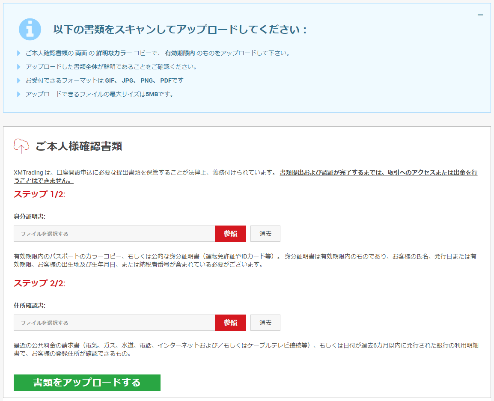This screenshot has width=494, height=401.
Task: Collapse the info box with the minus icon
Action: [480, 15]
